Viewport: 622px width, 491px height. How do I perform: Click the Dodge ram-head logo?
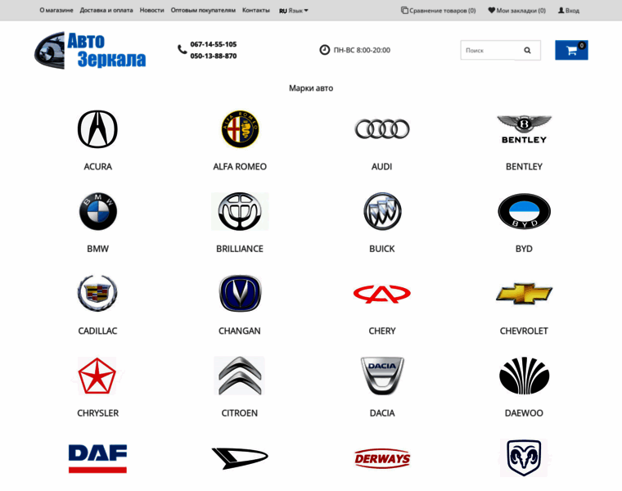(524, 457)
